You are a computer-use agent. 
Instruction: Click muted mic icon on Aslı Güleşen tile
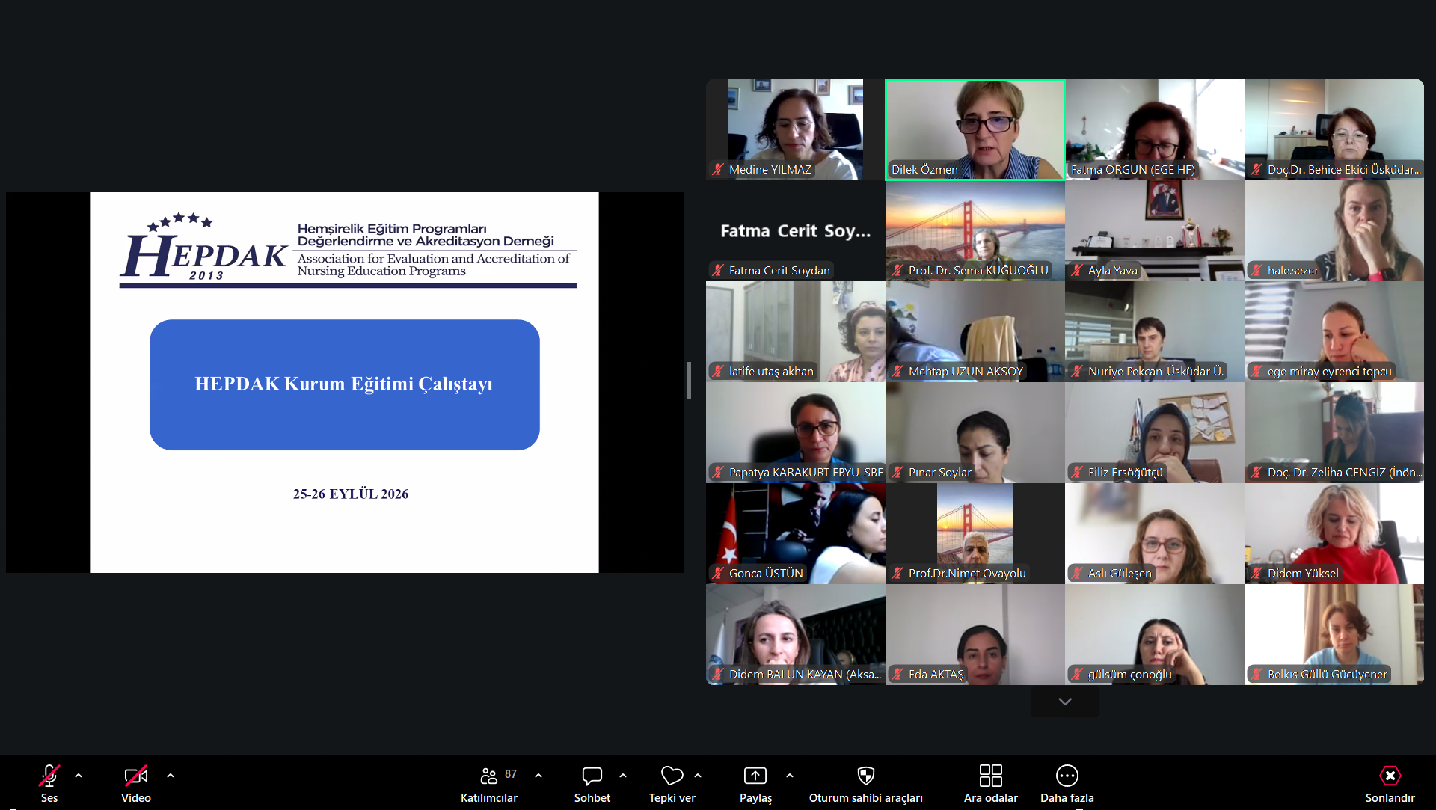click(1077, 574)
